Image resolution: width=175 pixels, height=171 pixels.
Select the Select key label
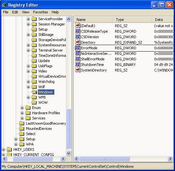pos(30,134)
